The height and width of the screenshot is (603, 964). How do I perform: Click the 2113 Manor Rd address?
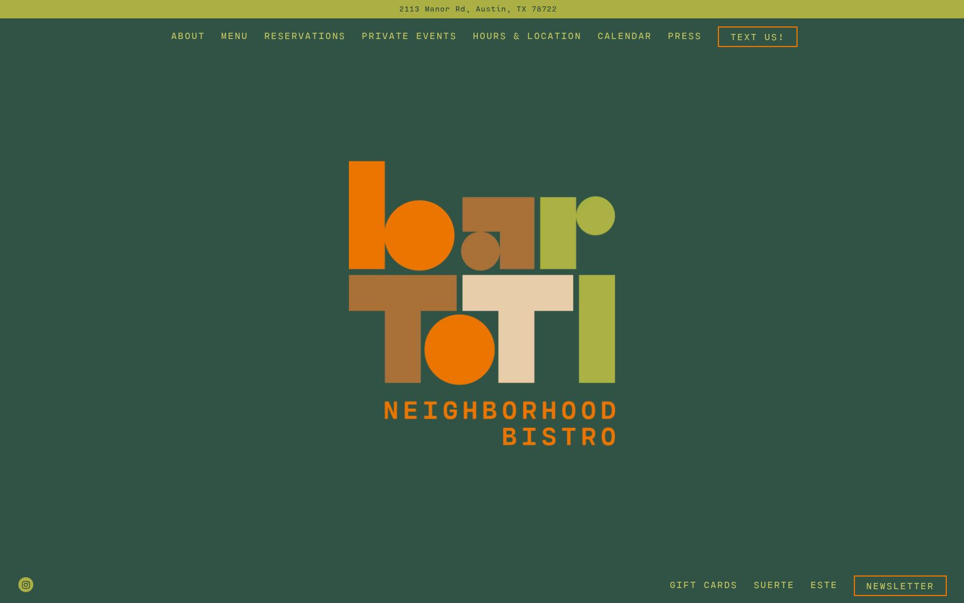pyautogui.click(x=478, y=9)
